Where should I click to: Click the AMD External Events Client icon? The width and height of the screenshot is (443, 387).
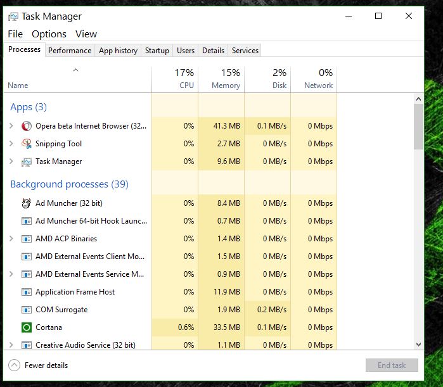click(27, 257)
